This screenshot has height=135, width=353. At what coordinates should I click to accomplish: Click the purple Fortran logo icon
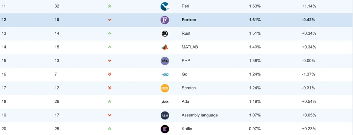coord(165,20)
